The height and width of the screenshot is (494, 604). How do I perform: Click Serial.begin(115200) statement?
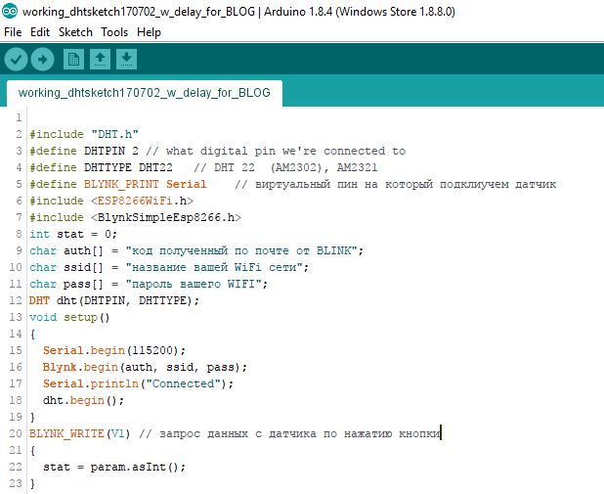pyautogui.click(x=114, y=350)
